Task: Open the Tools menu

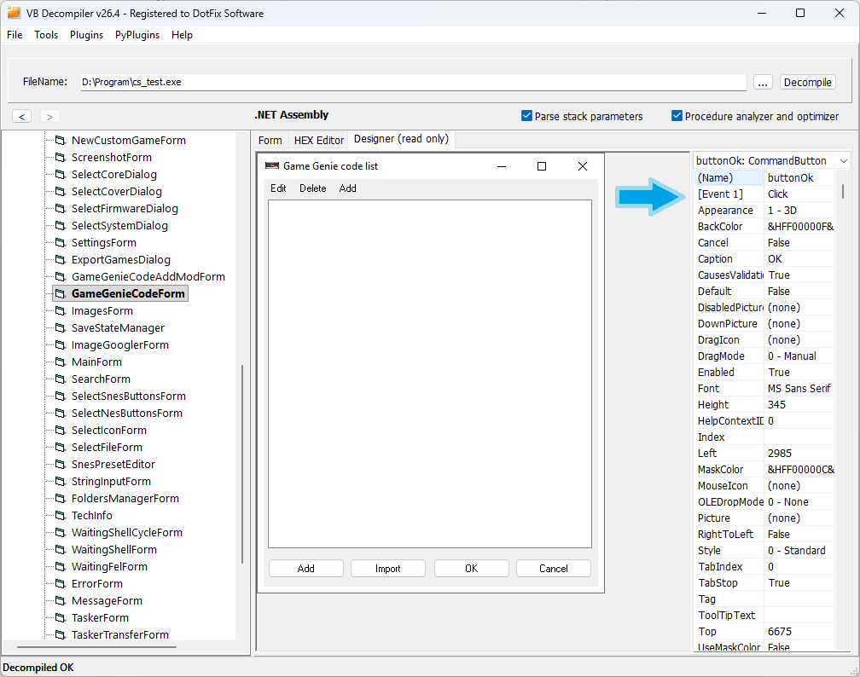Action: pyautogui.click(x=46, y=35)
